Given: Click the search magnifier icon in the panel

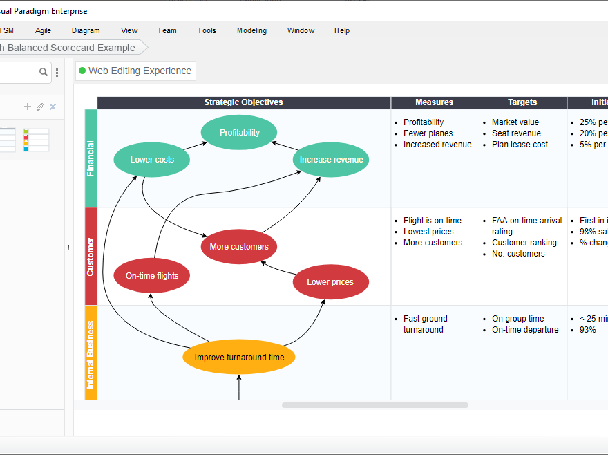Looking at the screenshot, I should pyautogui.click(x=42, y=71).
